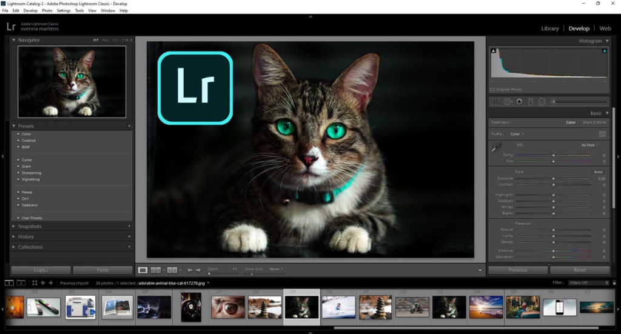The height and width of the screenshot is (334, 621).
Task: Select the Graduated Filter tool
Action: (530, 102)
